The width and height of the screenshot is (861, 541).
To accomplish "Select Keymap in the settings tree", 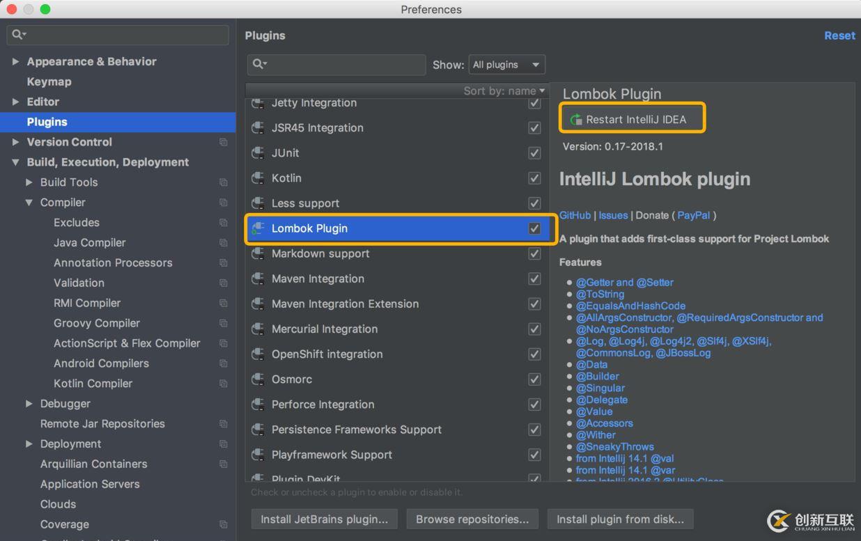I will pyautogui.click(x=49, y=81).
